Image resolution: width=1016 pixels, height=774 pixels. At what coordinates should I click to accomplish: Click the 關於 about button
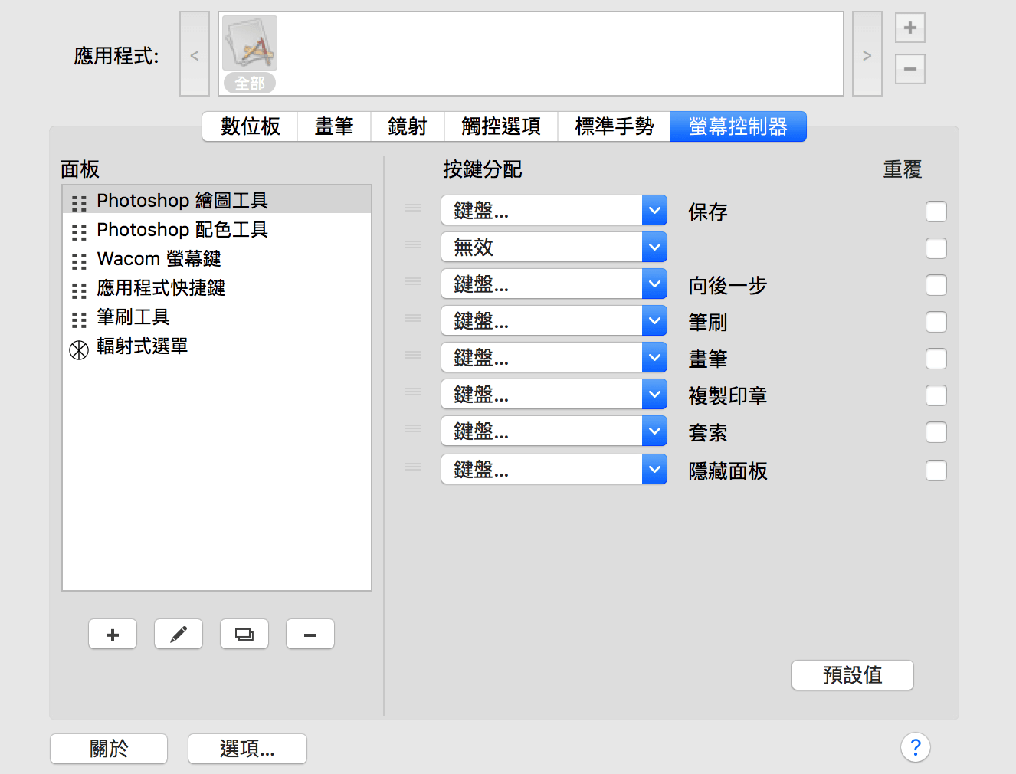pyautogui.click(x=109, y=749)
